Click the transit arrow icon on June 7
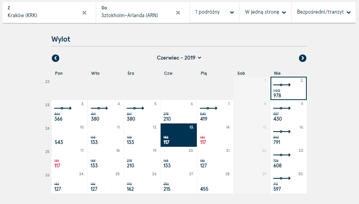The width and height of the screenshot is (359, 204). 209,108
